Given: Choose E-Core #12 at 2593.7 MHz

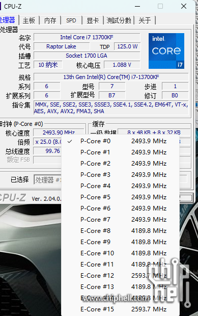Looking at the screenshot, I should point(120,276).
